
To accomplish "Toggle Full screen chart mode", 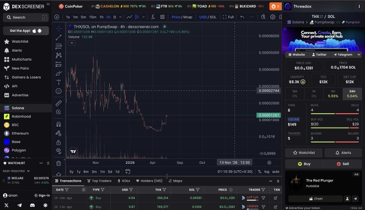I will point(228,17).
